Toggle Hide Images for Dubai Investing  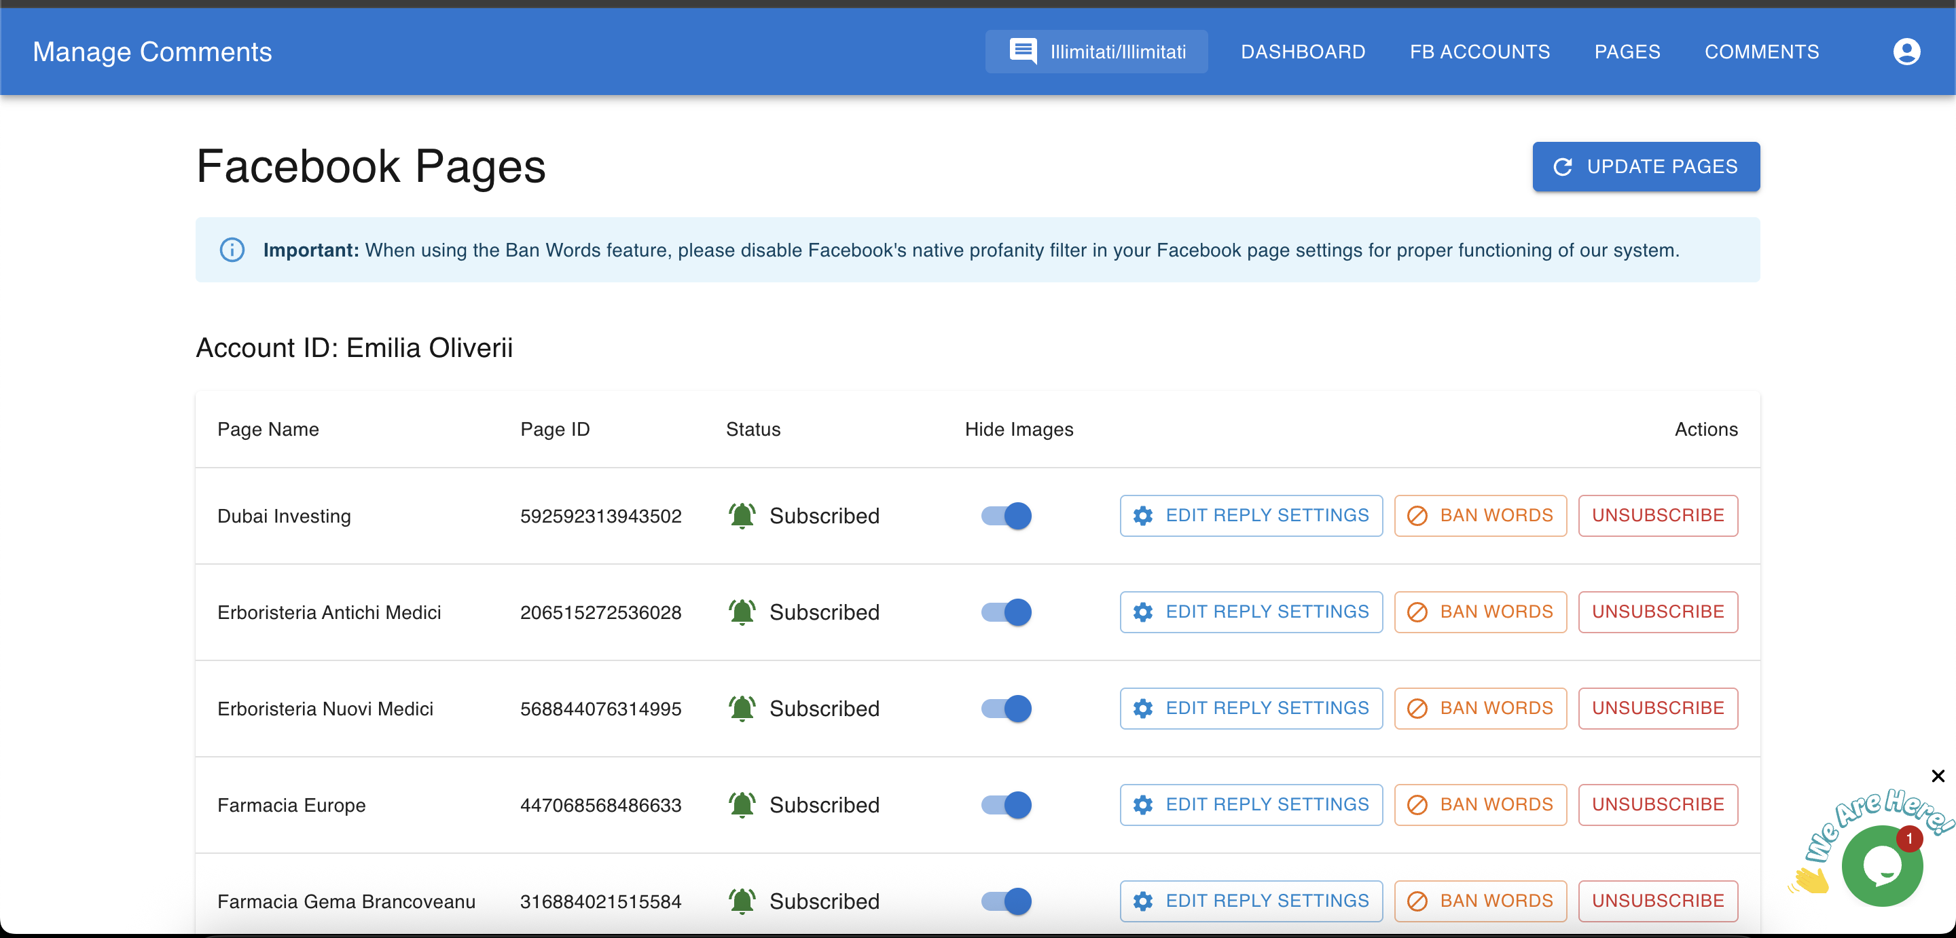(1006, 516)
